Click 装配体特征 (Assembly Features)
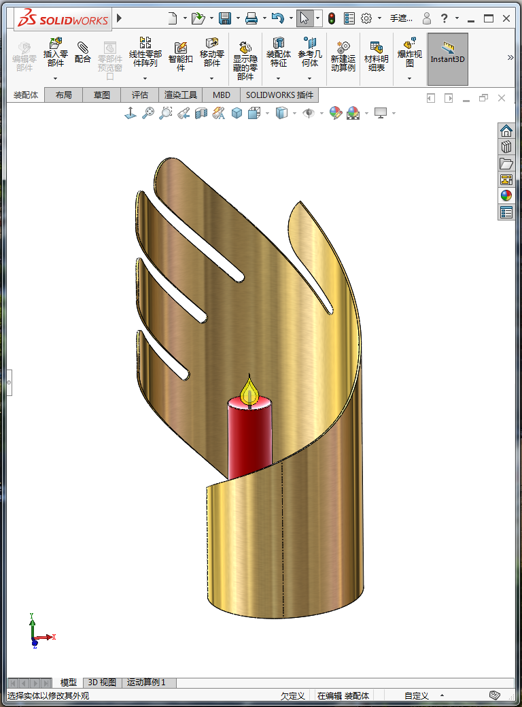Image resolution: width=522 pixels, height=707 pixels. [279, 53]
